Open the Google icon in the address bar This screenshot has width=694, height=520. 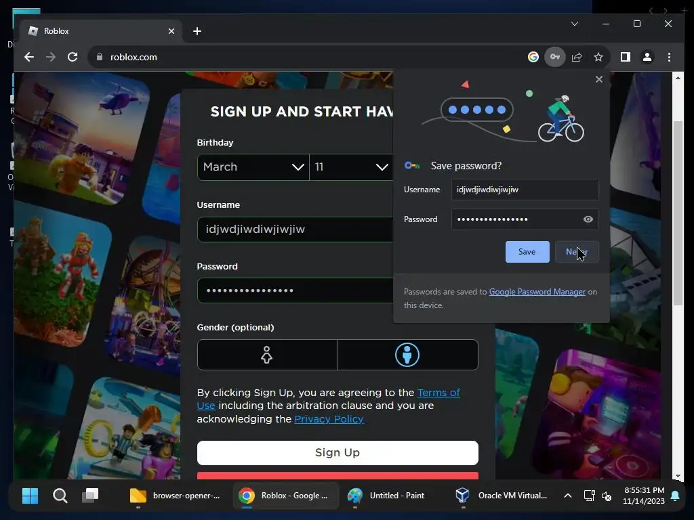coord(533,57)
